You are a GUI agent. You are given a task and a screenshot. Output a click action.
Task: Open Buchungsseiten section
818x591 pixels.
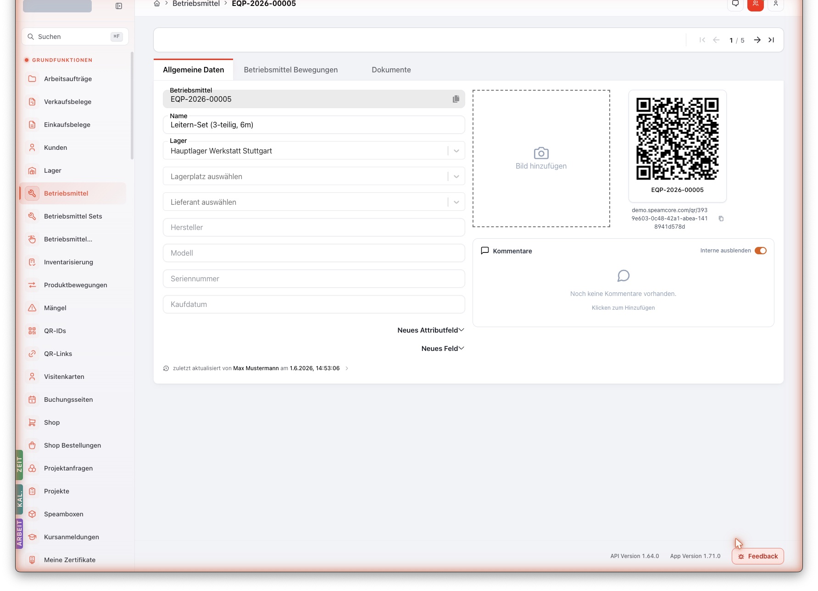72,399
